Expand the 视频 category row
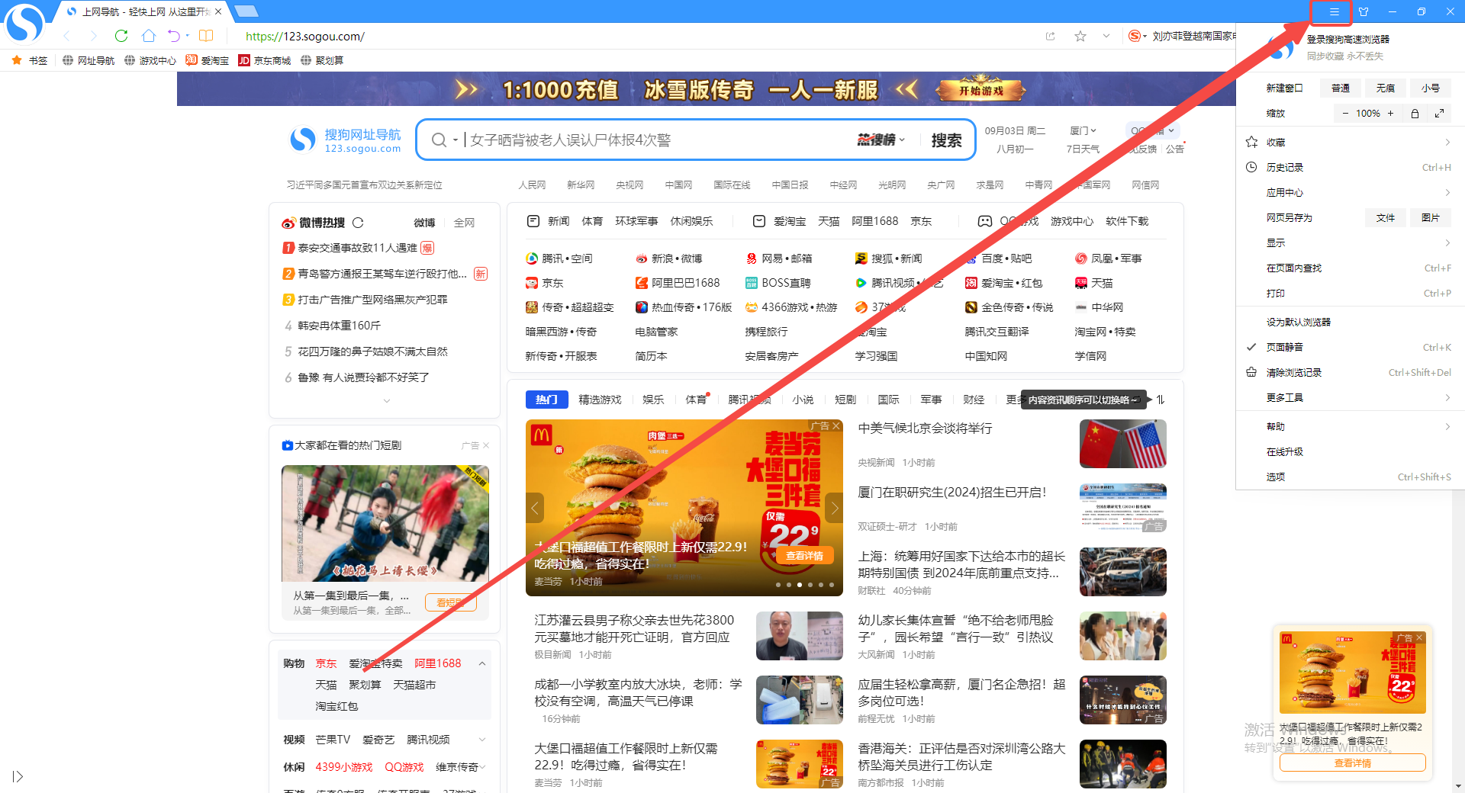Image resolution: width=1465 pixels, height=793 pixels. [x=482, y=740]
